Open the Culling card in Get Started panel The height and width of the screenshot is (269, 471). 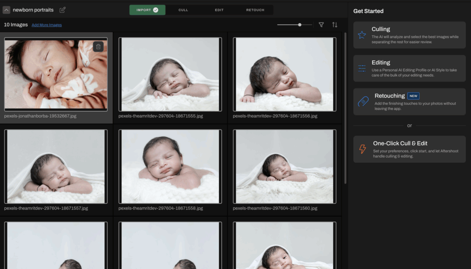(x=409, y=34)
